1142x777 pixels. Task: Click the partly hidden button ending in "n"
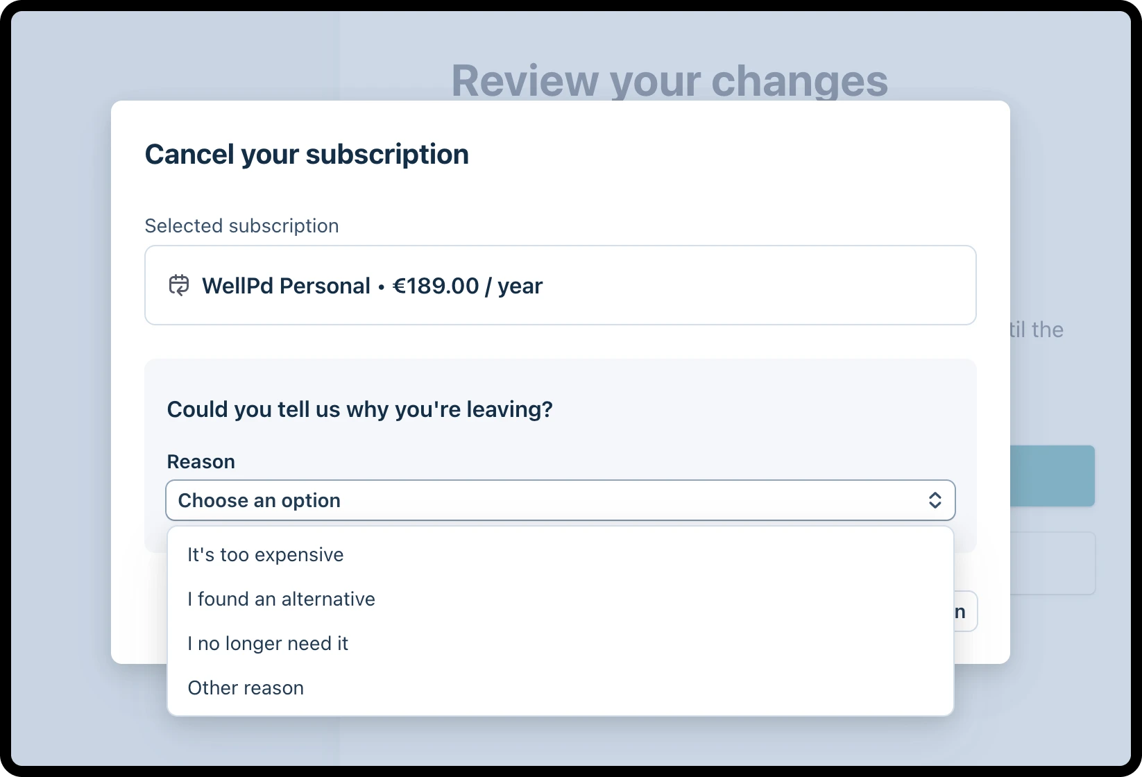pyautogui.click(x=965, y=611)
